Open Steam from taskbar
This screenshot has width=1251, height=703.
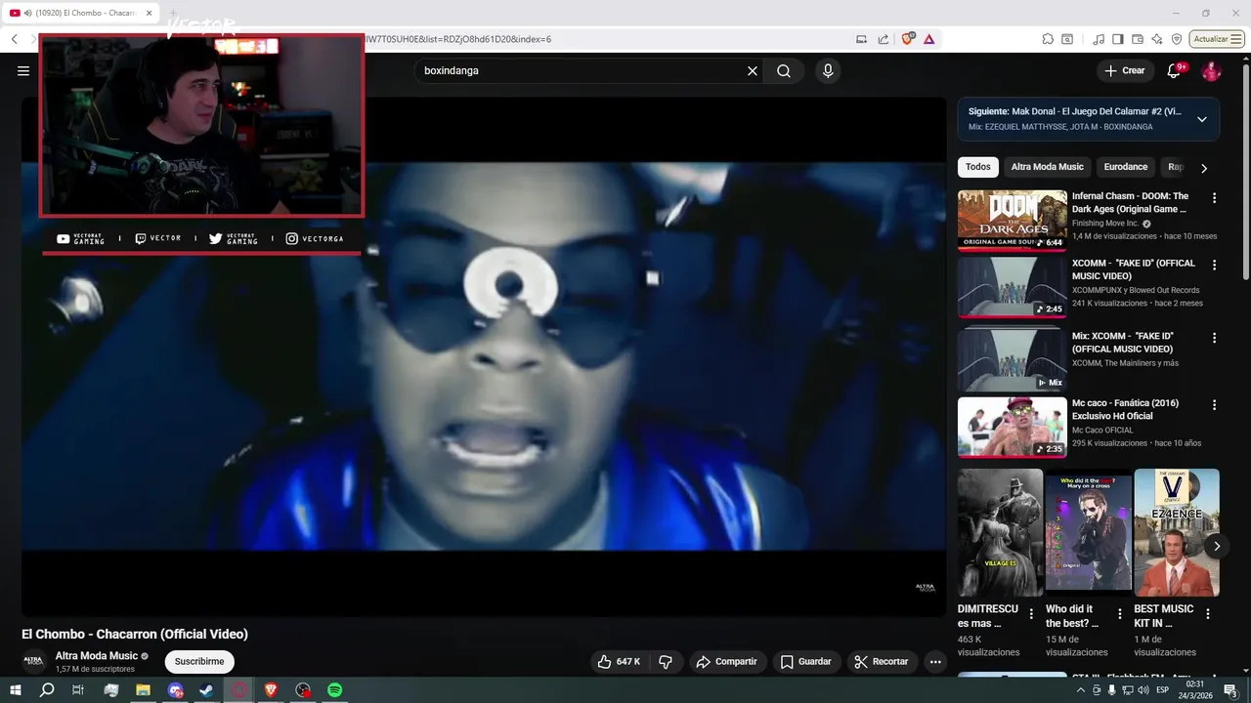tap(206, 690)
